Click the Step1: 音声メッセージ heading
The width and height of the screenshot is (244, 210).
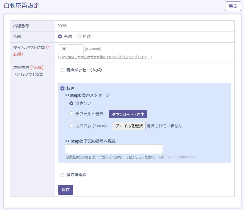(x=87, y=95)
